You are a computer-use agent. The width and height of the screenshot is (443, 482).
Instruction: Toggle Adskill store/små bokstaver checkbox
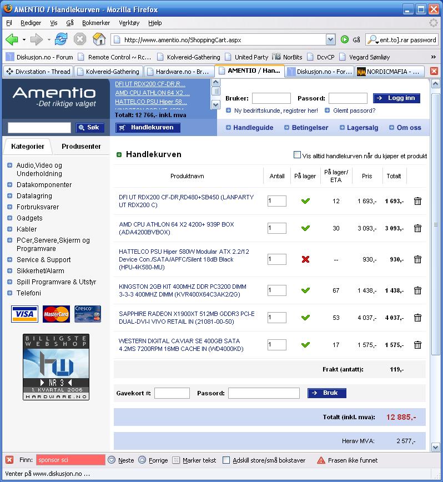tap(226, 460)
